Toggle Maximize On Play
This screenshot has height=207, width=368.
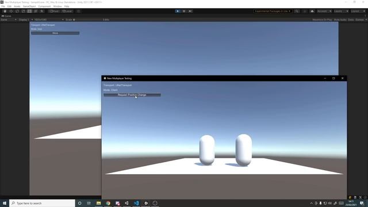coord(322,20)
